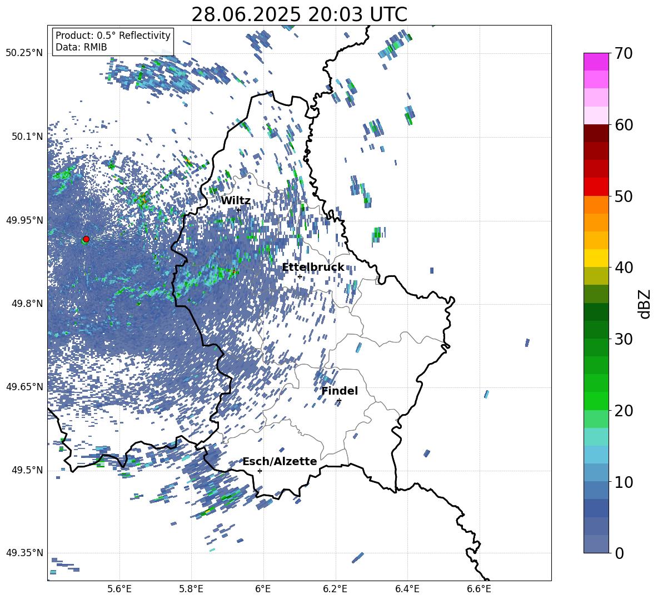Click the 0 value on colorbar
The height and width of the screenshot is (600, 658).
[620, 553]
